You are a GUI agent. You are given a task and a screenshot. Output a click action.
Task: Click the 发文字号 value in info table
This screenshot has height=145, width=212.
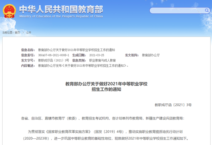click(x=54, y=60)
